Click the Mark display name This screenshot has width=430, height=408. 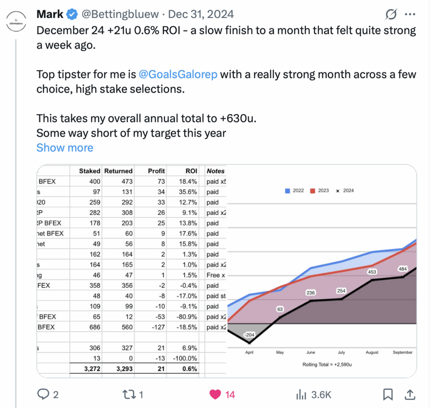[x=50, y=14]
